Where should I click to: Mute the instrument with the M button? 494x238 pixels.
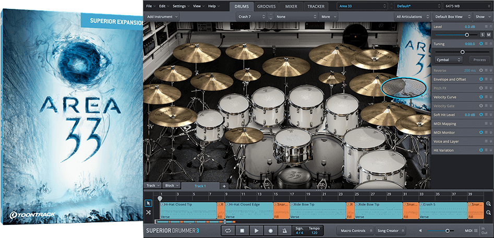[489, 34]
